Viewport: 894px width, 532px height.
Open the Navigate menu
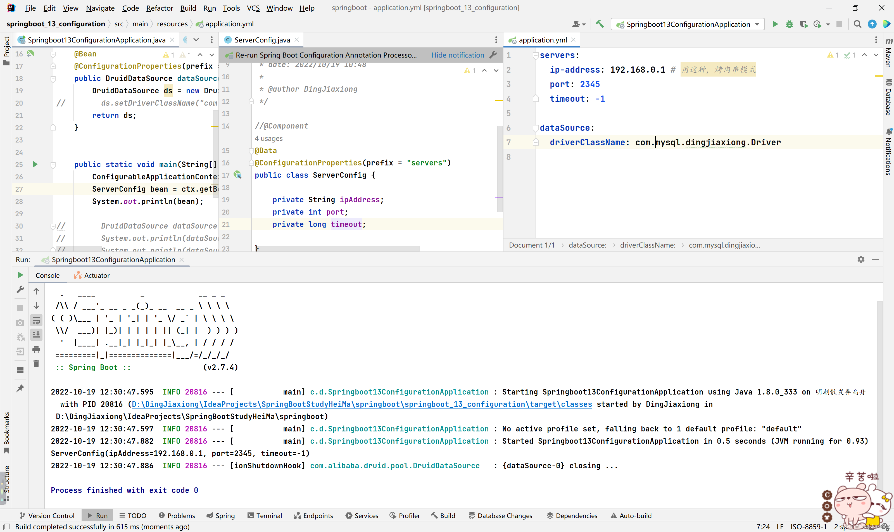pyautogui.click(x=100, y=8)
